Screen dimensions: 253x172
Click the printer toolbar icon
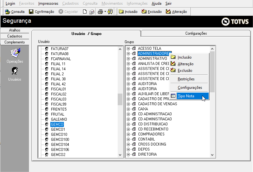click(100, 12)
